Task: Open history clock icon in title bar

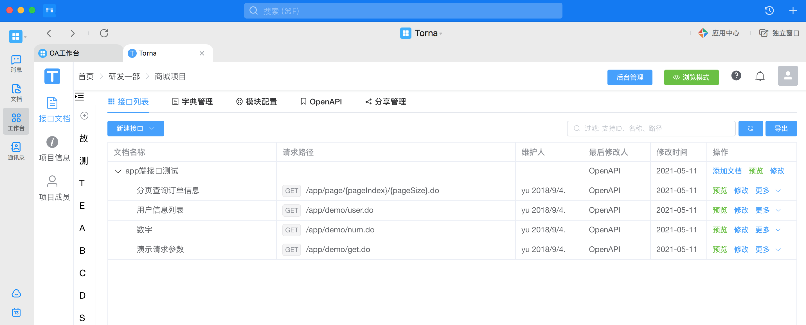Action: coord(769,11)
